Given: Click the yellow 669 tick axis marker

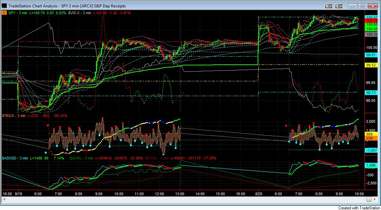Looking at the screenshot, I should click(371, 134).
